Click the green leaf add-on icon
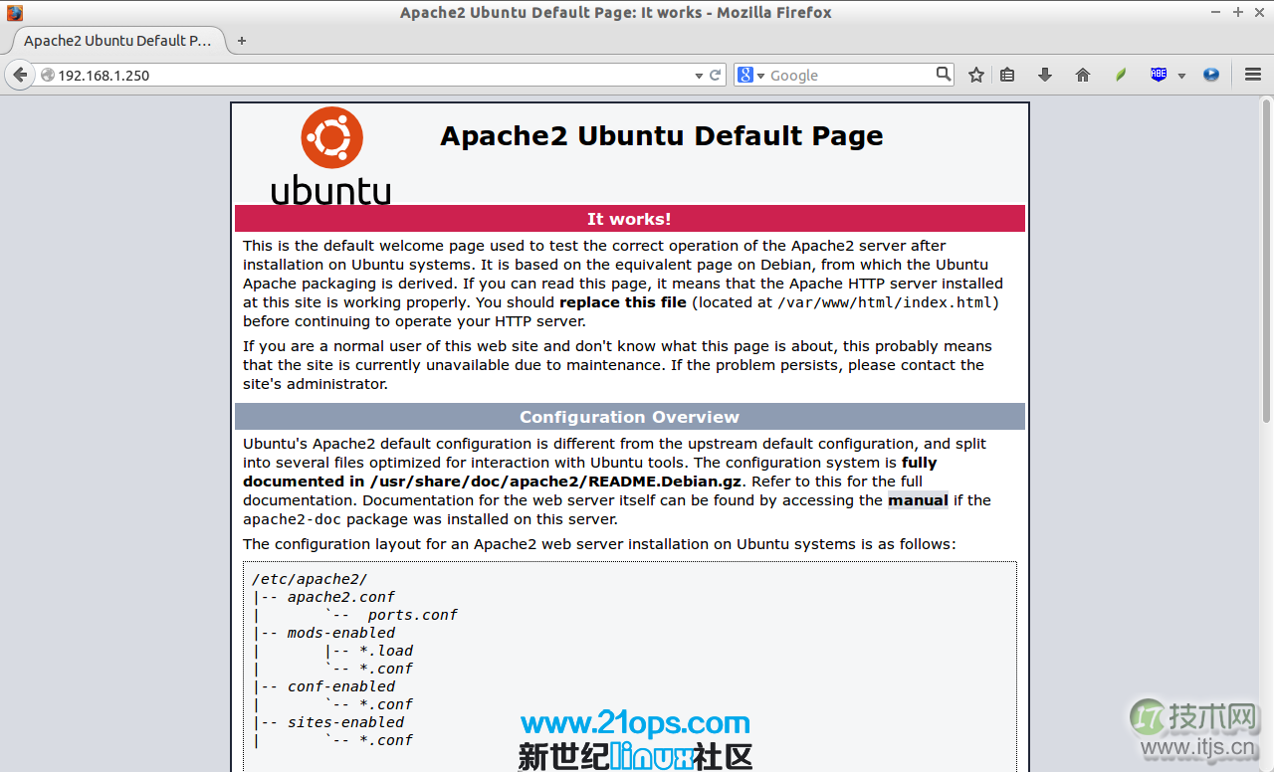 (x=1120, y=75)
